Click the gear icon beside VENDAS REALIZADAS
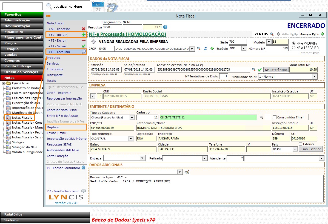 pyautogui.click(x=93, y=42)
